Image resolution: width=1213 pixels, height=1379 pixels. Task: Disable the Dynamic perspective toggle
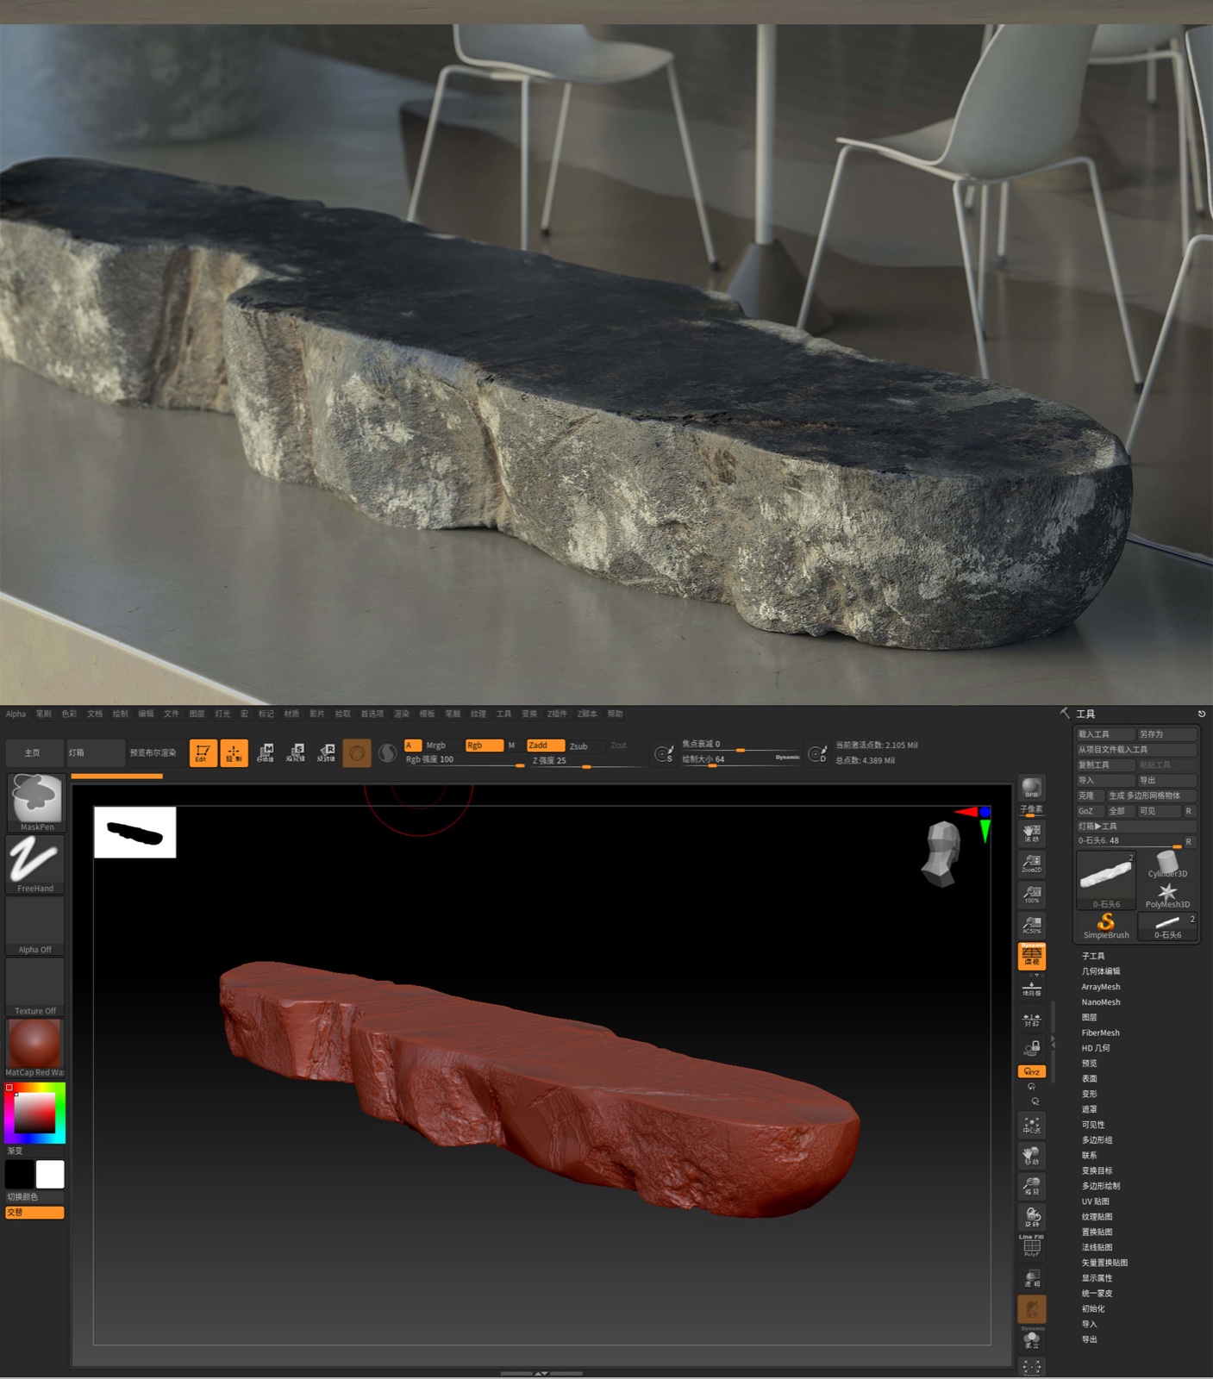[x=1031, y=955]
